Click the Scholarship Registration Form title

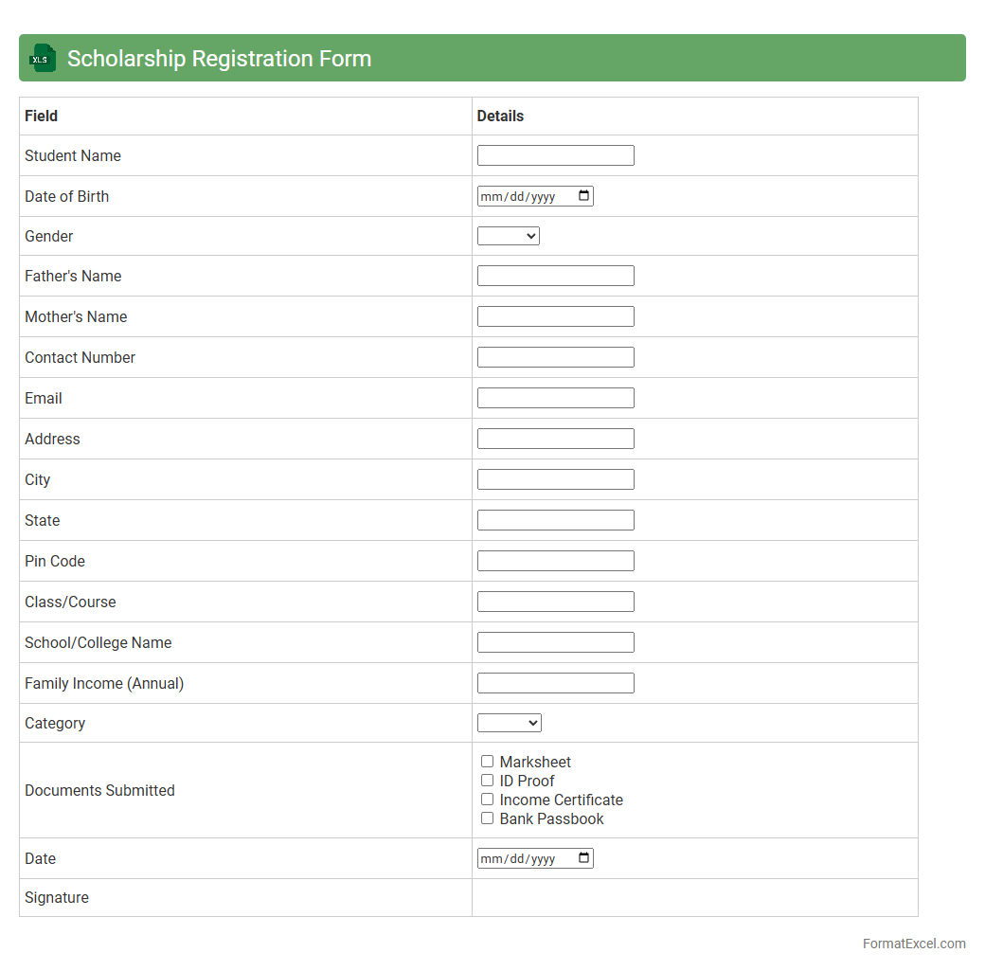pyautogui.click(x=219, y=59)
